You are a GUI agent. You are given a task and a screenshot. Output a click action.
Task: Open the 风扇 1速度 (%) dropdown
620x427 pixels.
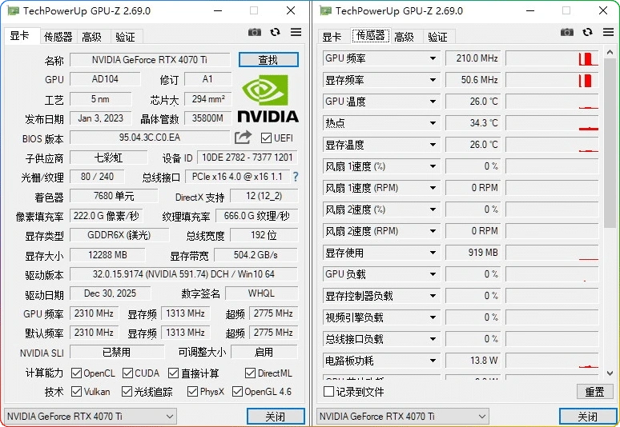433,166
